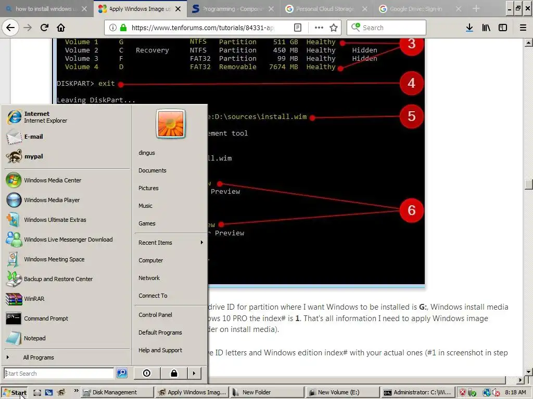This screenshot has width=533, height=399.
Task: Launch WinRAR from Start menu
Action: point(67,299)
